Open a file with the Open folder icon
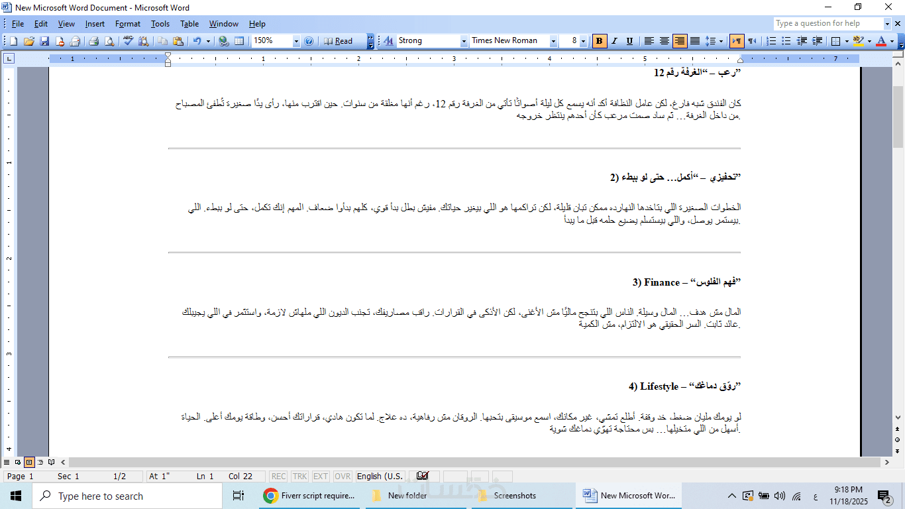 pos(28,41)
